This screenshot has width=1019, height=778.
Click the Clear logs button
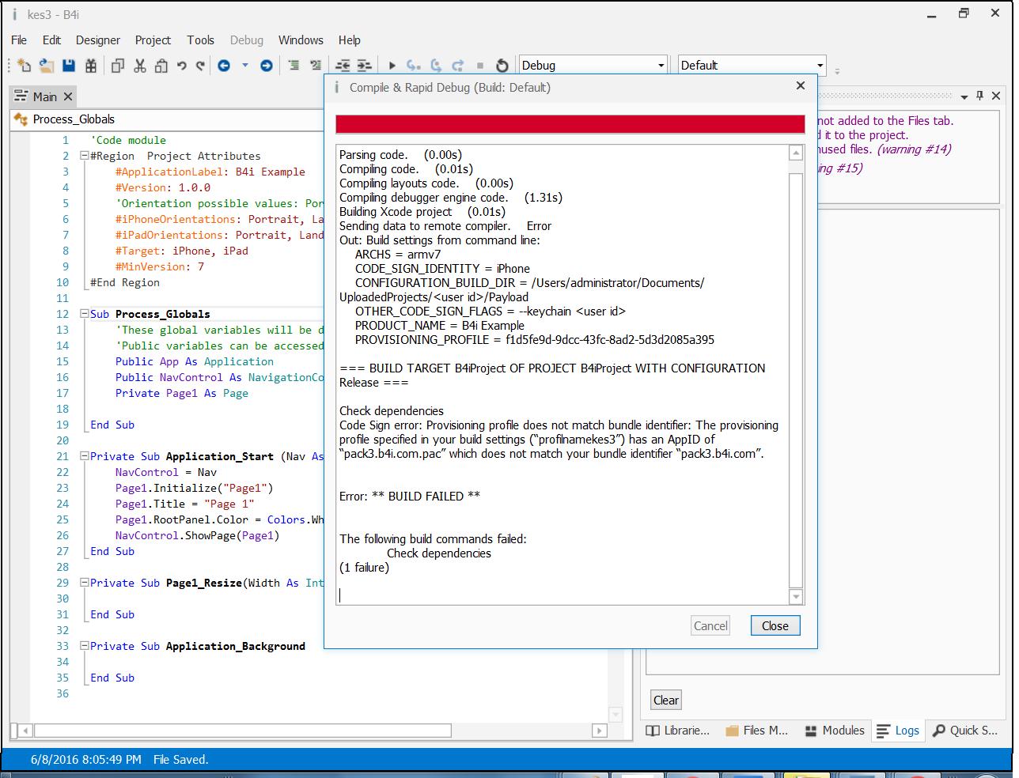665,700
